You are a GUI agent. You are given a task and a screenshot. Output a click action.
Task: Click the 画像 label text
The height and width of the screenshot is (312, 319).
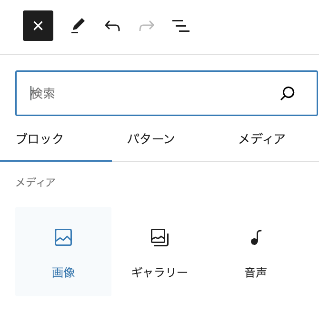tap(63, 273)
